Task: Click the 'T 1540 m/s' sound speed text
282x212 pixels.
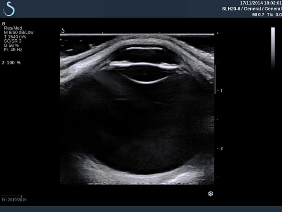Action: [15, 37]
